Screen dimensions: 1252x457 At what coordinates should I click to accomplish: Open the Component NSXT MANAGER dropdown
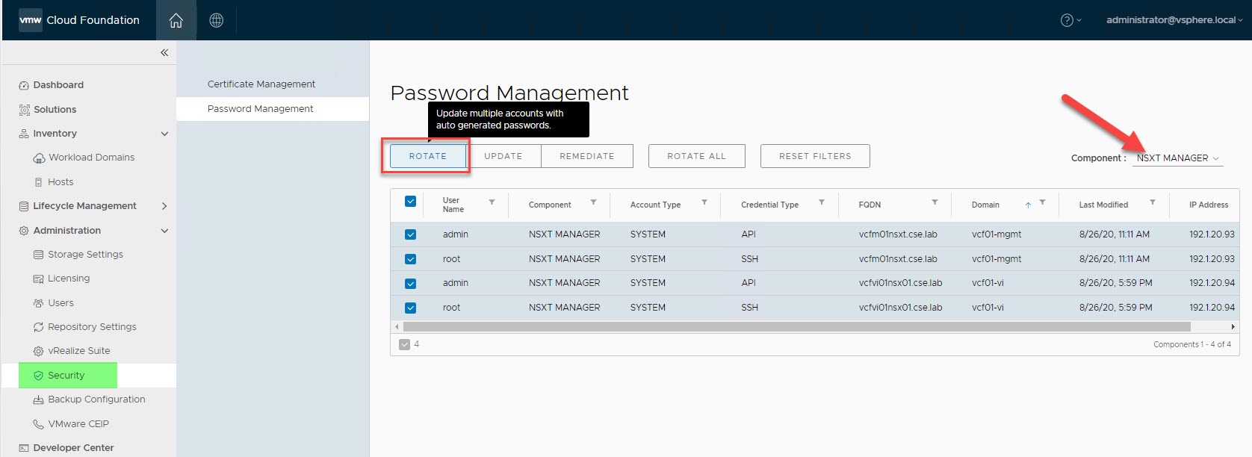(x=1177, y=158)
